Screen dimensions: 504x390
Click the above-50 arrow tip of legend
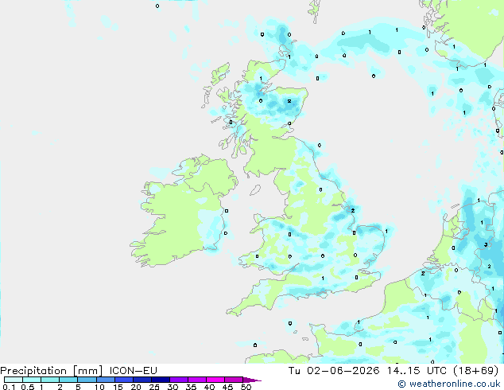252,380
